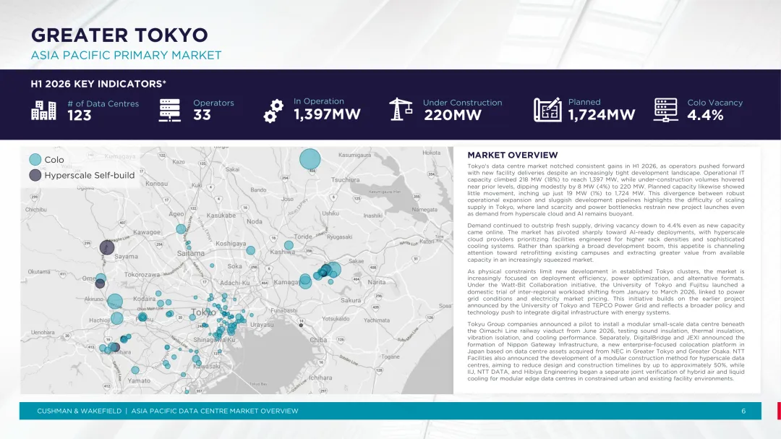Screen dimensions: 781x439
Task: Click the Colo bubble near Koshigaya
Action: click(250, 250)
